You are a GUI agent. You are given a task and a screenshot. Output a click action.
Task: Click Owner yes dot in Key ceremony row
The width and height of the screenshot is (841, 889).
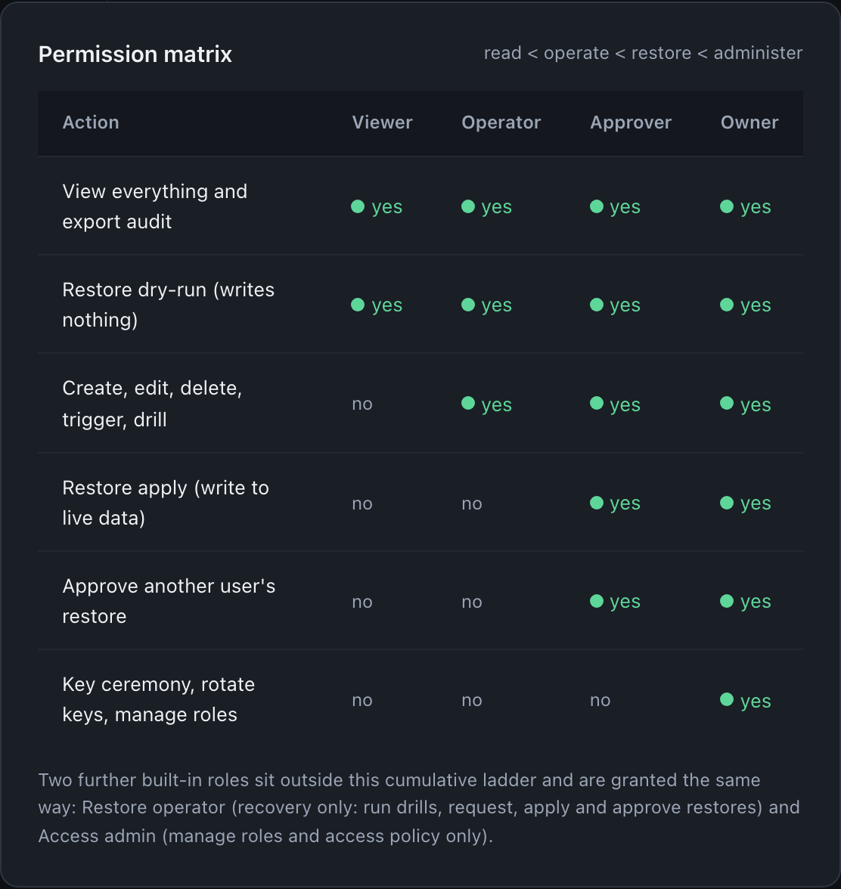(727, 700)
